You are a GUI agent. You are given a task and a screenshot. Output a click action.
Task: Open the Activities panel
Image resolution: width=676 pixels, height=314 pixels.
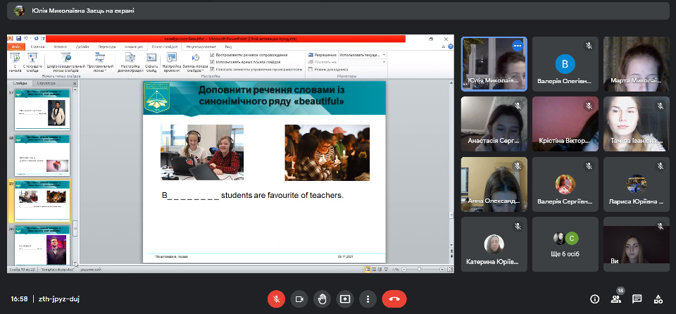[658, 299]
